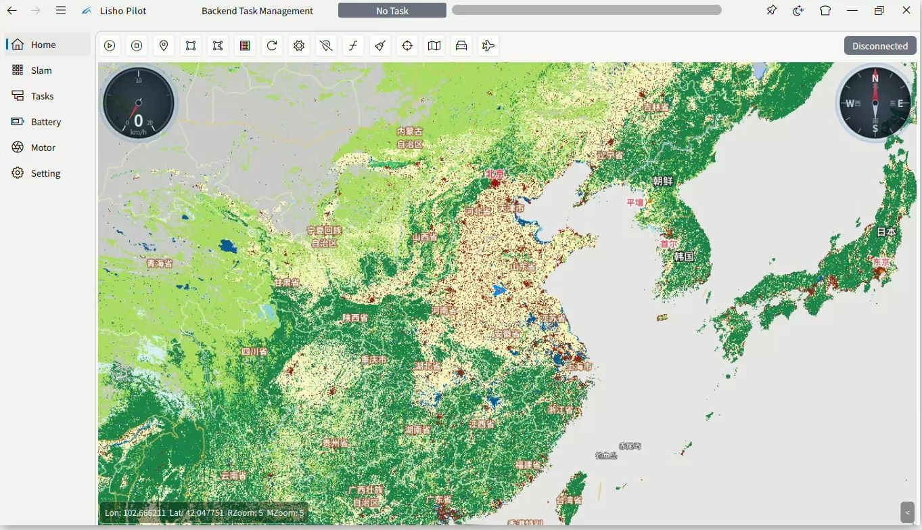Click the broom clear icon
The width and height of the screenshot is (922, 530).
click(x=380, y=45)
